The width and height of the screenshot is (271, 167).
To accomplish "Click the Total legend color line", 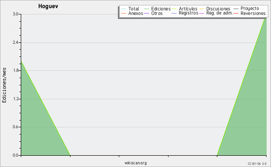I will [124, 9].
